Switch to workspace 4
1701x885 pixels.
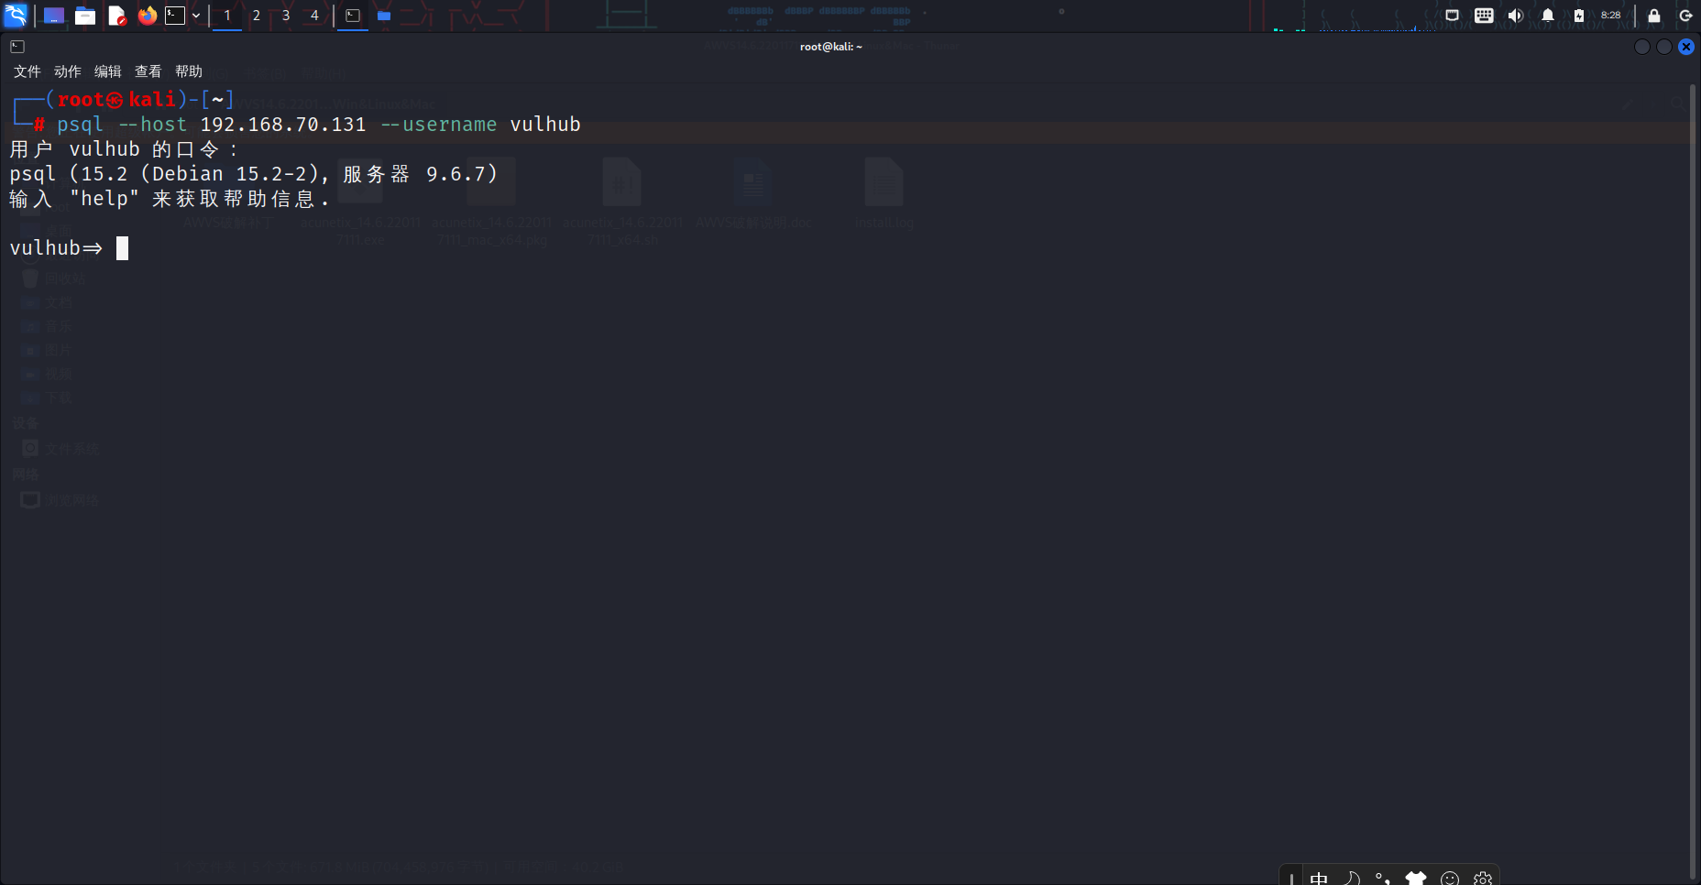[x=314, y=16]
